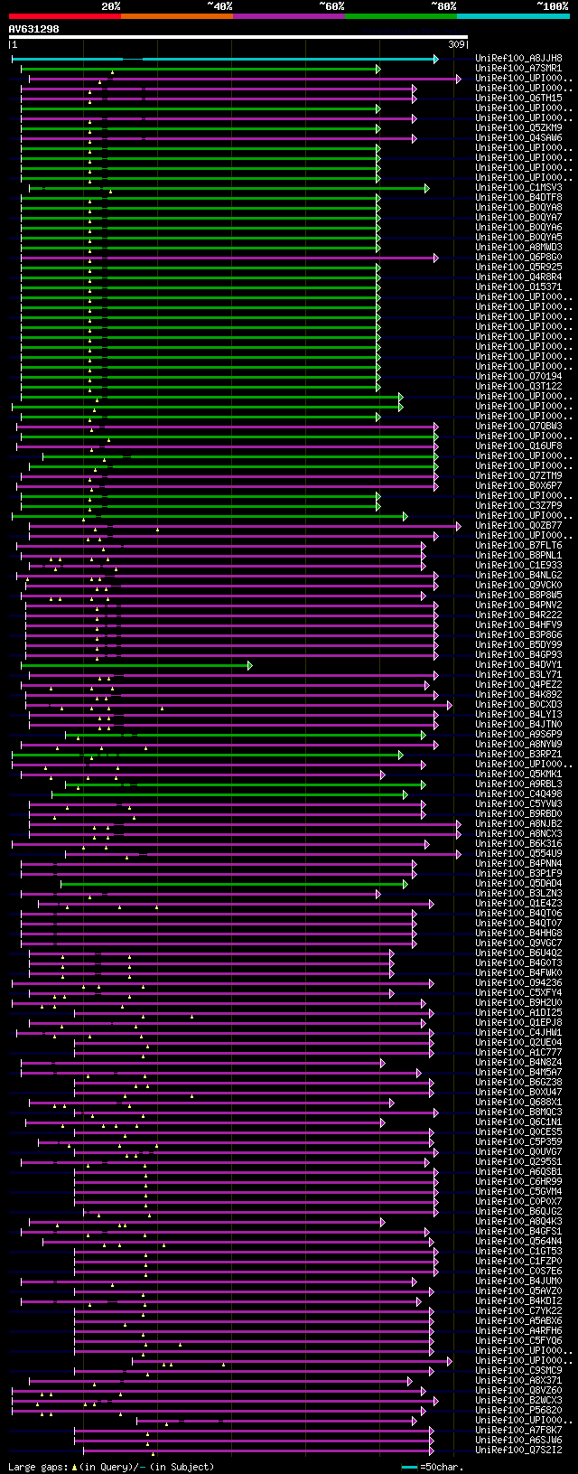Select the UniRef100_Q5KMK1 label
The width and height of the screenshot is (578, 1474).
pyautogui.click(x=518, y=775)
